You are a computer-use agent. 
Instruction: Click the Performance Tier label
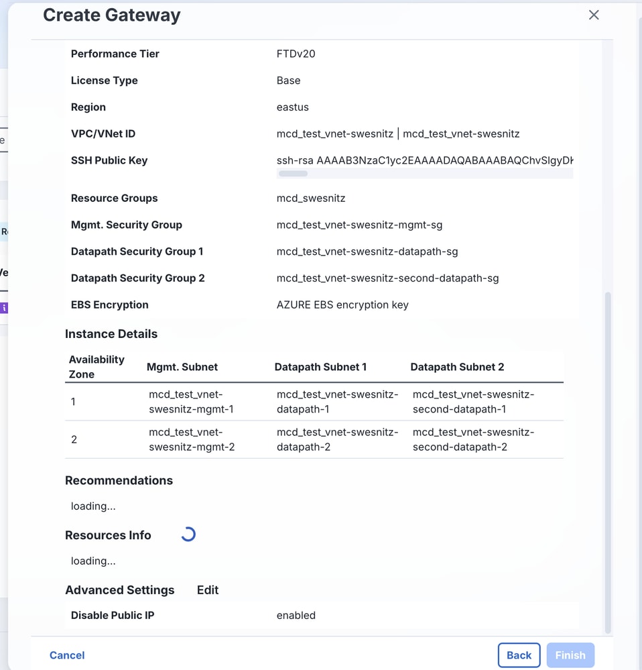point(115,54)
